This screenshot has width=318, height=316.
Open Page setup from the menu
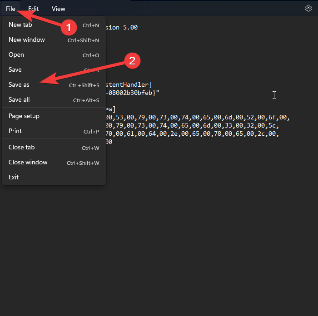[x=24, y=116]
